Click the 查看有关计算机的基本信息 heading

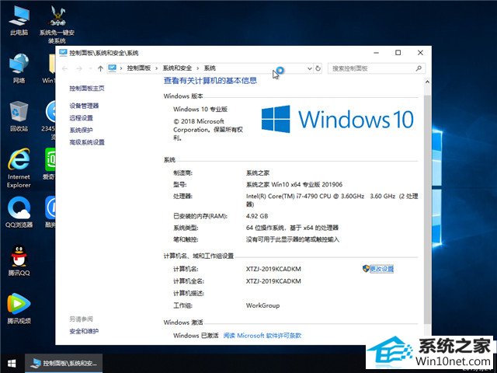210,81
